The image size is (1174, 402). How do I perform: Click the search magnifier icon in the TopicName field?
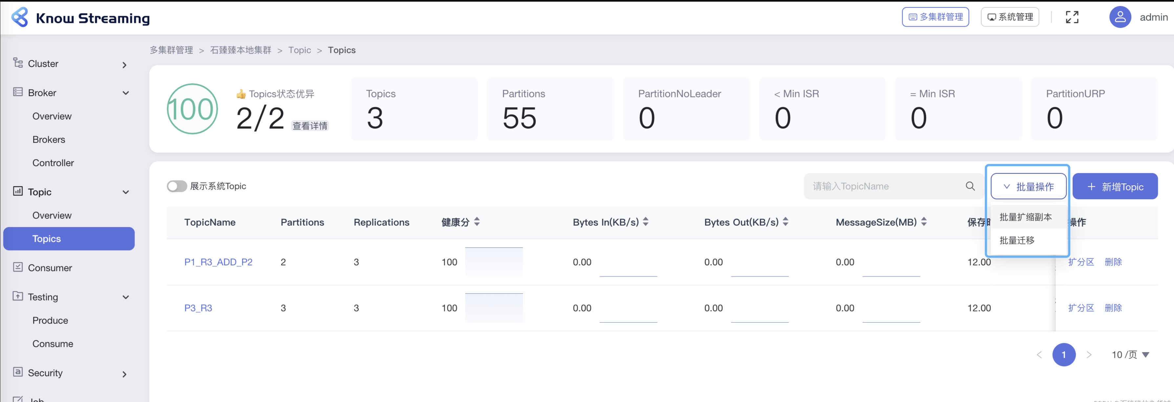coord(970,186)
